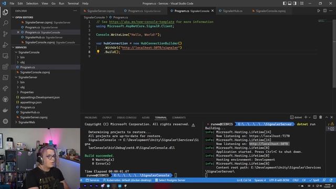This screenshot has width=336, height=189.
Task: Close the active Program.cs SignalerConsole tab
Action: pos(213,10)
